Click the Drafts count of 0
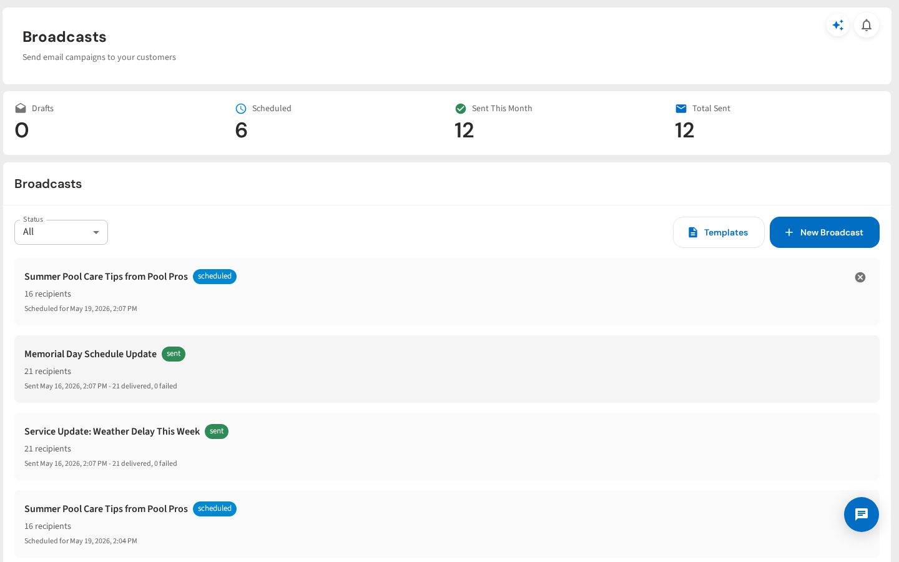This screenshot has width=899, height=562. 22,131
